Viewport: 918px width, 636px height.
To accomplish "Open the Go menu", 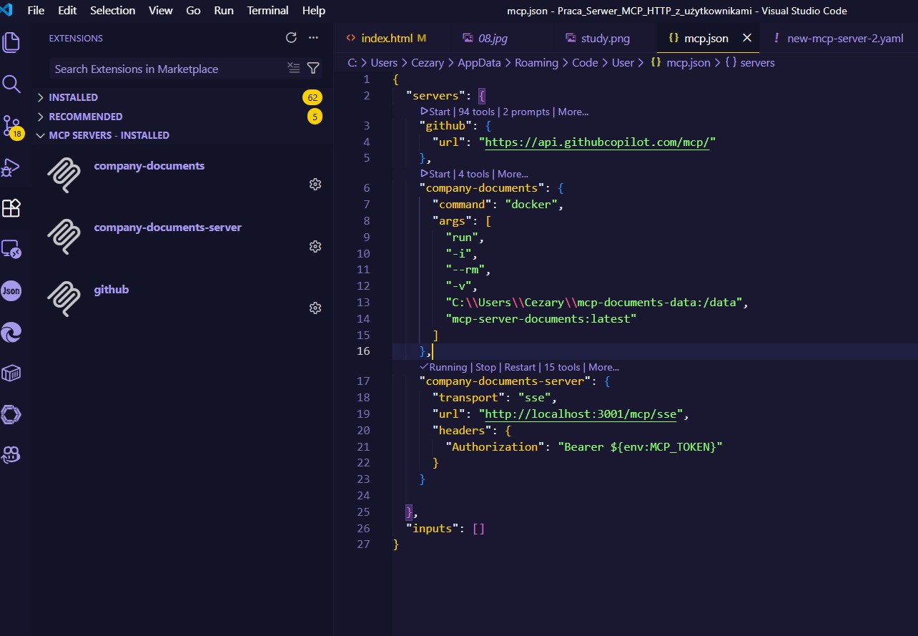I will point(193,11).
